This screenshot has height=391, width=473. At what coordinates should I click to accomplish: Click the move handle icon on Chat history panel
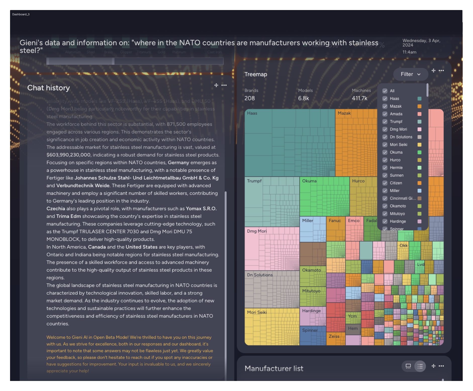coord(216,85)
